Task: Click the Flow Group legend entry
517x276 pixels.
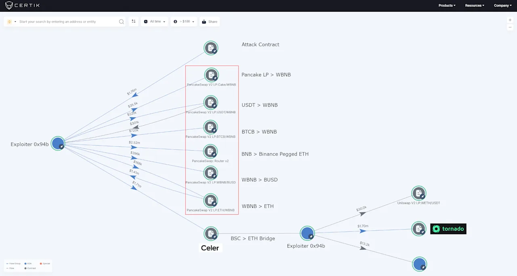Action: click(x=14, y=264)
